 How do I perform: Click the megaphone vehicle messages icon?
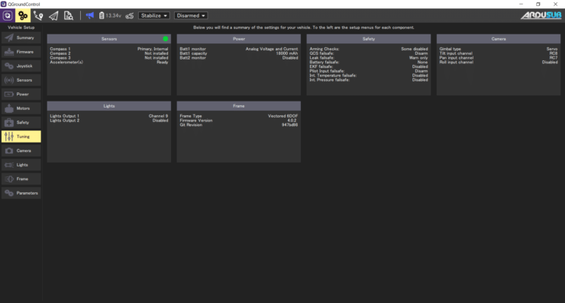(90, 15)
